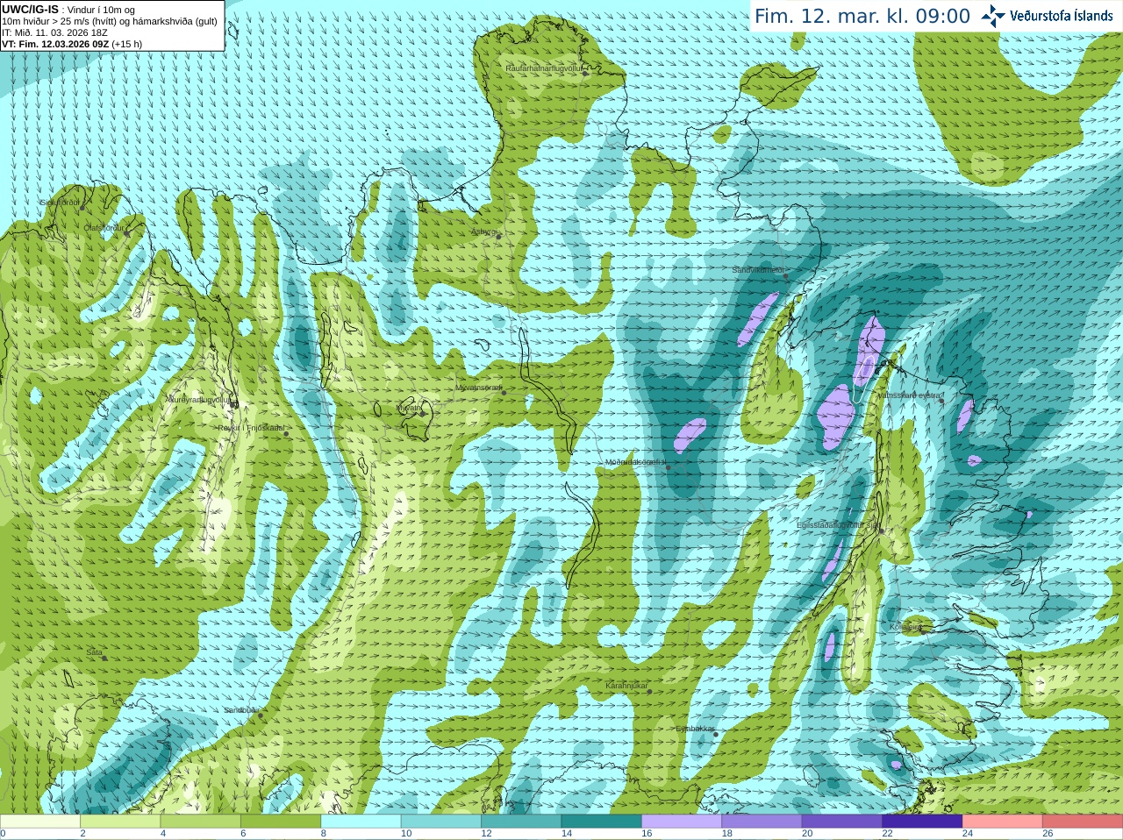Click the Veðurstofa Íslands logo icon
The height and width of the screenshot is (840, 1123).
coord(993,16)
